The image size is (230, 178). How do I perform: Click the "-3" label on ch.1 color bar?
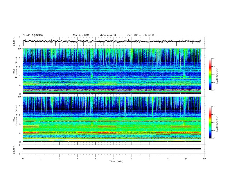coord(214,58)
